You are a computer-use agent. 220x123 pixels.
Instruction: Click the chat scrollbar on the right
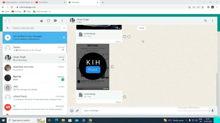click(x=217, y=89)
